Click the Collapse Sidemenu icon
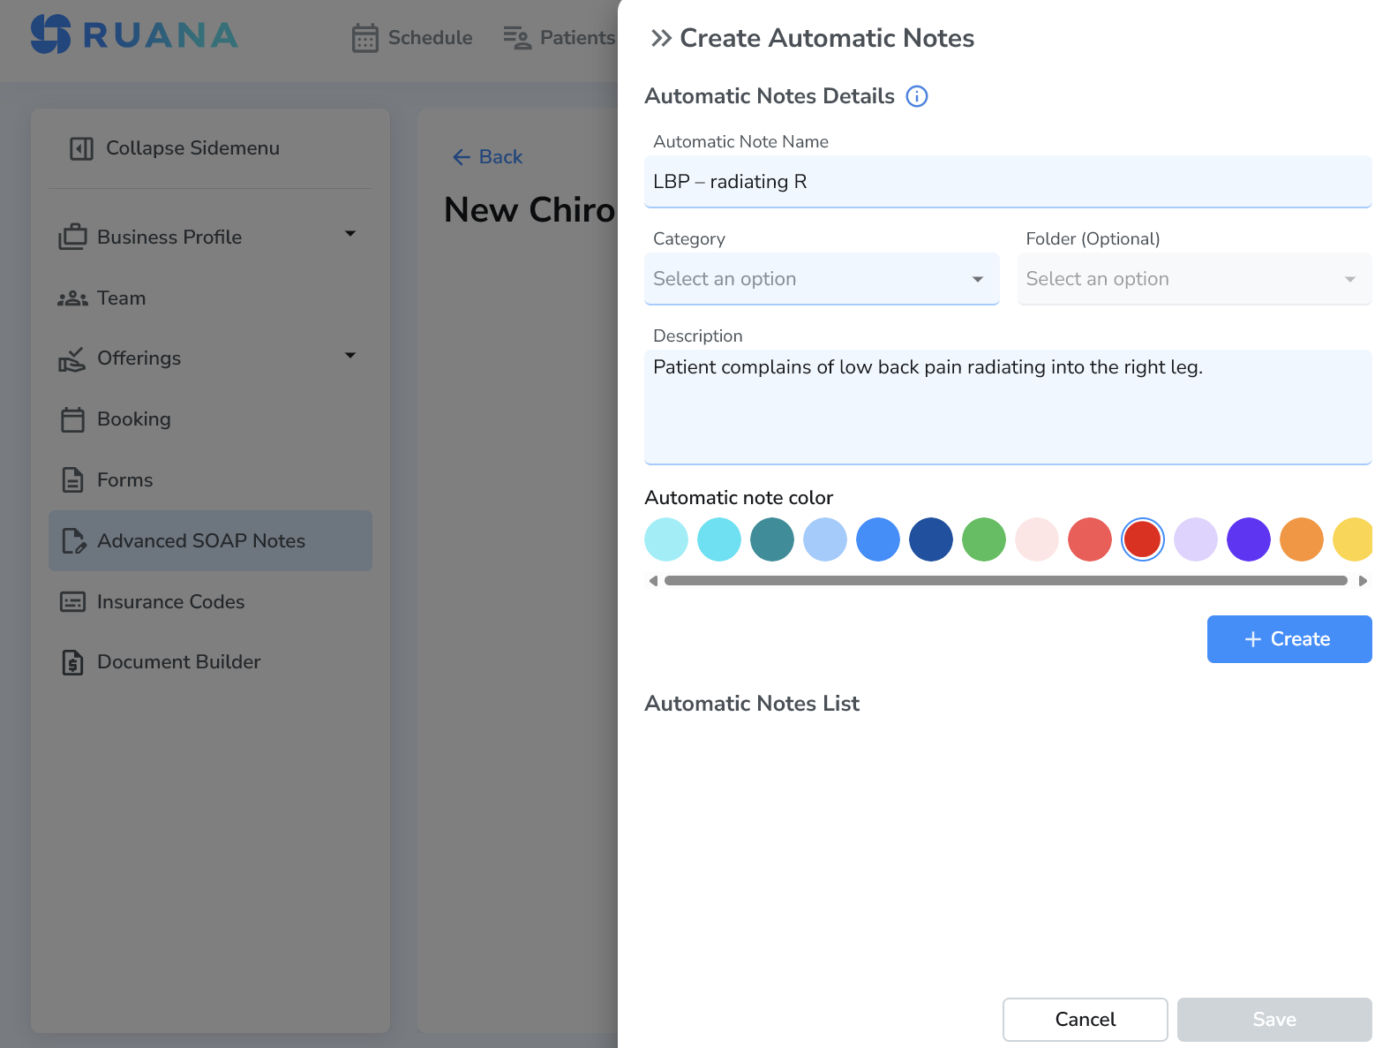 81,148
